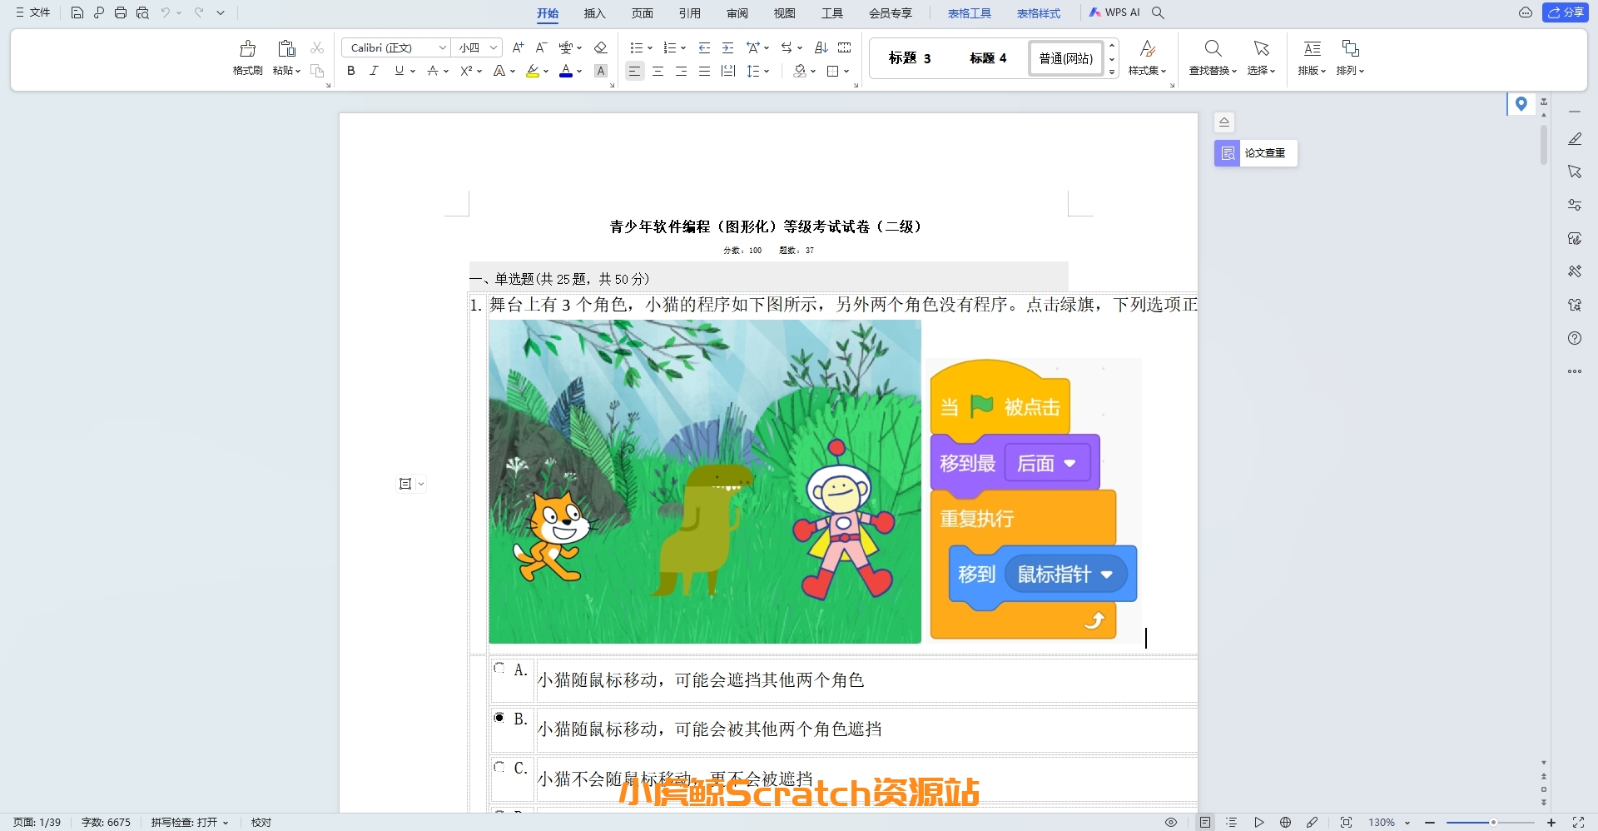
Task: Click the blue font color swatch
Action: tap(566, 71)
